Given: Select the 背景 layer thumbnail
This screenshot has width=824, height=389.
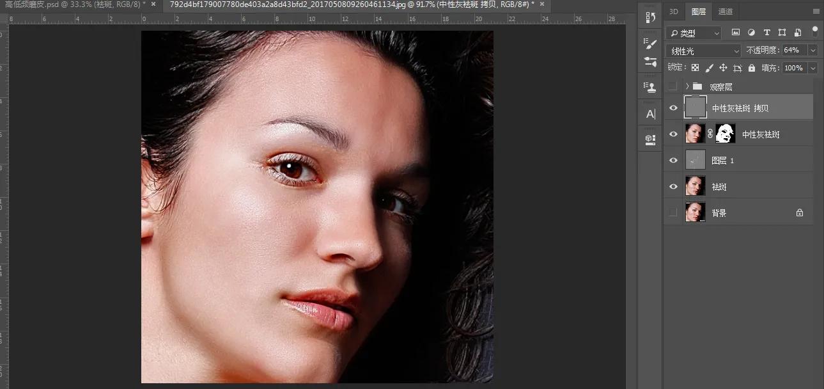Looking at the screenshot, I should pyautogui.click(x=695, y=213).
